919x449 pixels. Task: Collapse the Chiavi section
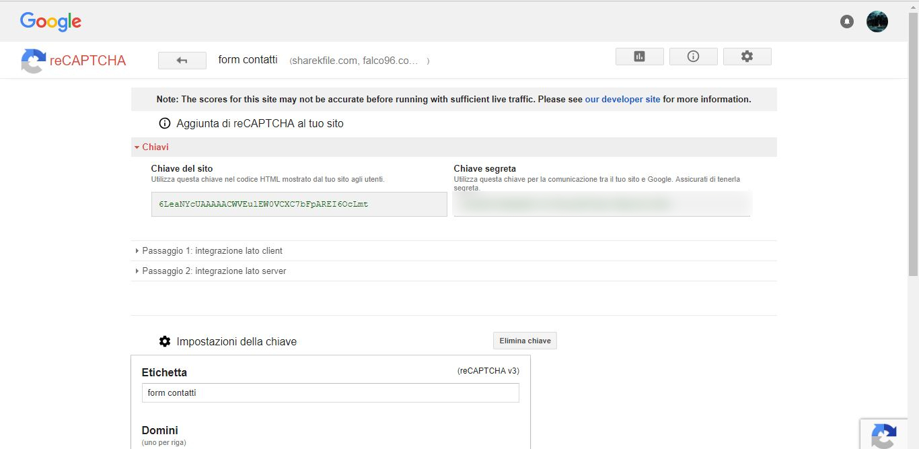(x=153, y=146)
